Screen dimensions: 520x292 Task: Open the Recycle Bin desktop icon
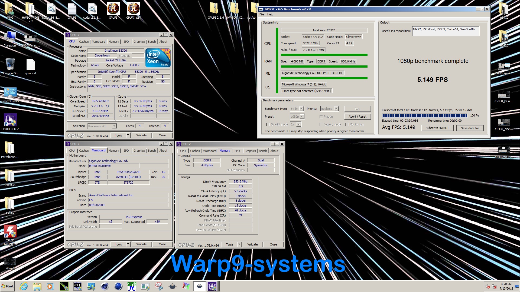coord(10,66)
